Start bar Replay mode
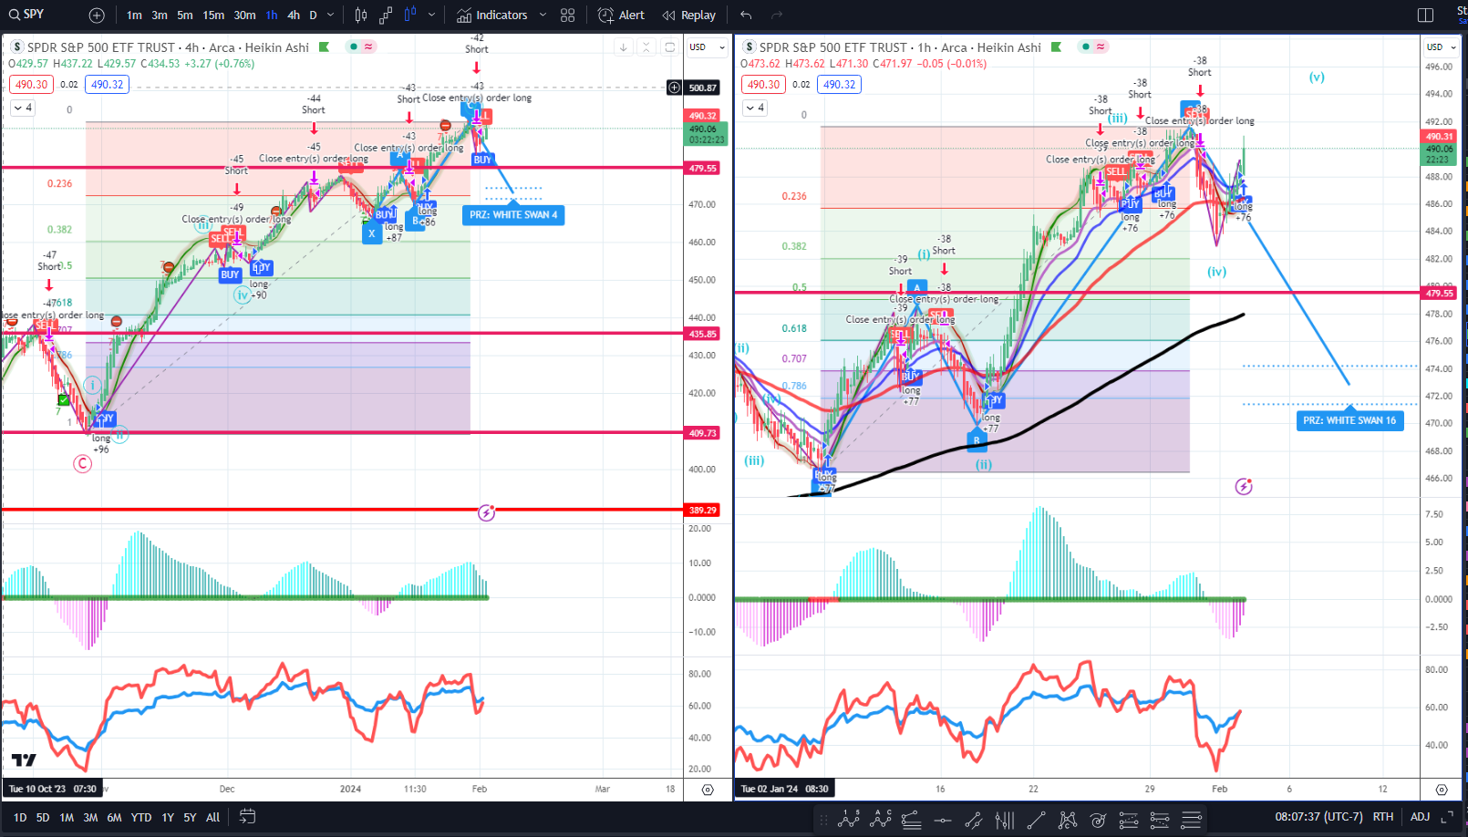The width and height of the screenshot is (1468, 837). click(x=689, y=15)
